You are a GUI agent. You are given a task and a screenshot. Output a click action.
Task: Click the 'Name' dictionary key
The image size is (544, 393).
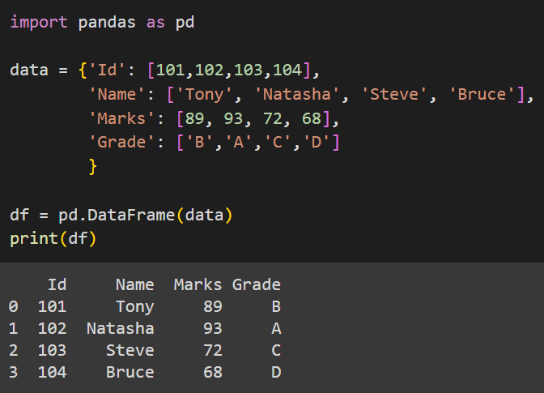117,95
